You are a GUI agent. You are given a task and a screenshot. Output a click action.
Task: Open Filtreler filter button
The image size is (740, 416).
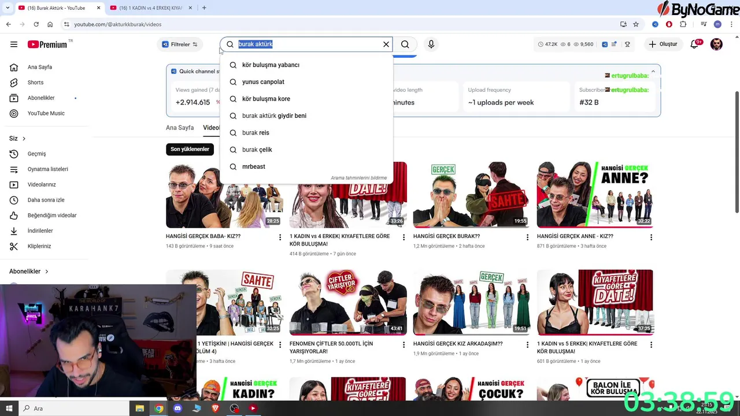(x=180, y=44)
